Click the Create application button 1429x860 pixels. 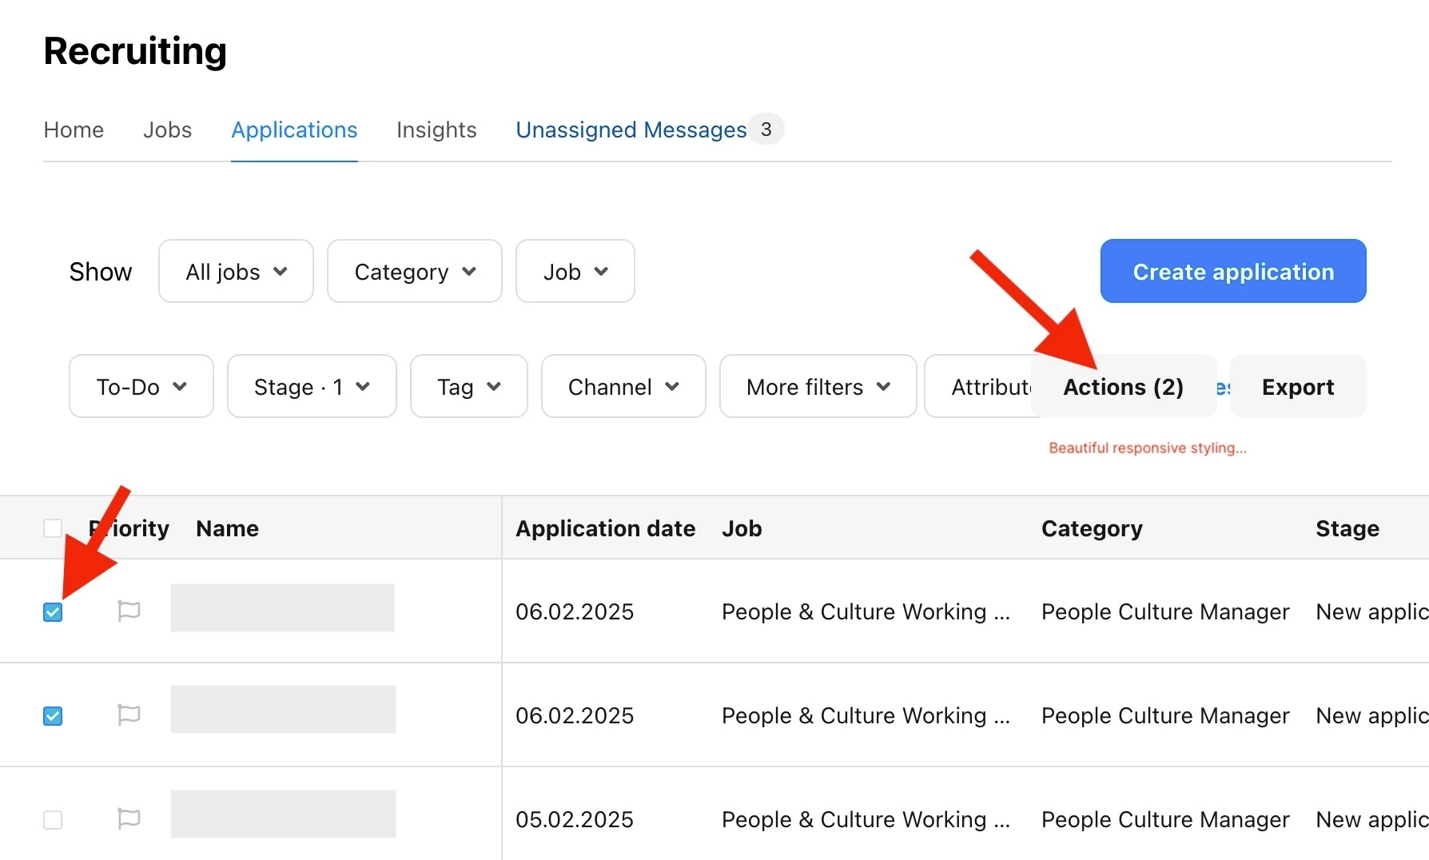pyautogui.click(x=1233, y=272)
